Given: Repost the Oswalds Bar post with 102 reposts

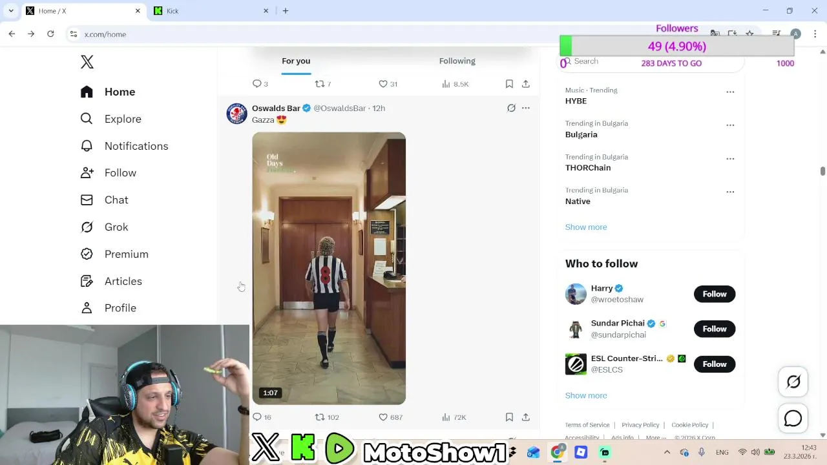Looking at the screenshot, I should 326,417.
